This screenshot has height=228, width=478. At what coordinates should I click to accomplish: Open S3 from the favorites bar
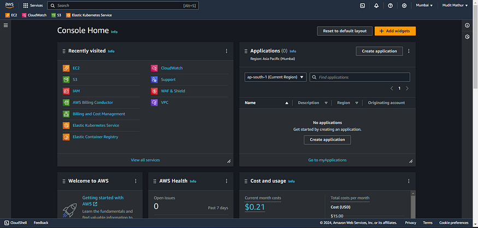[56, 15]
